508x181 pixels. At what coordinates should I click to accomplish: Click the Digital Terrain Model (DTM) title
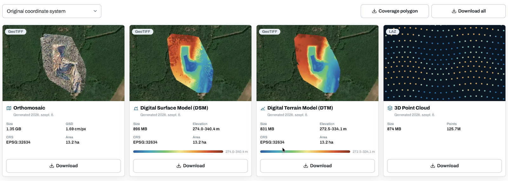coord(300,108)
